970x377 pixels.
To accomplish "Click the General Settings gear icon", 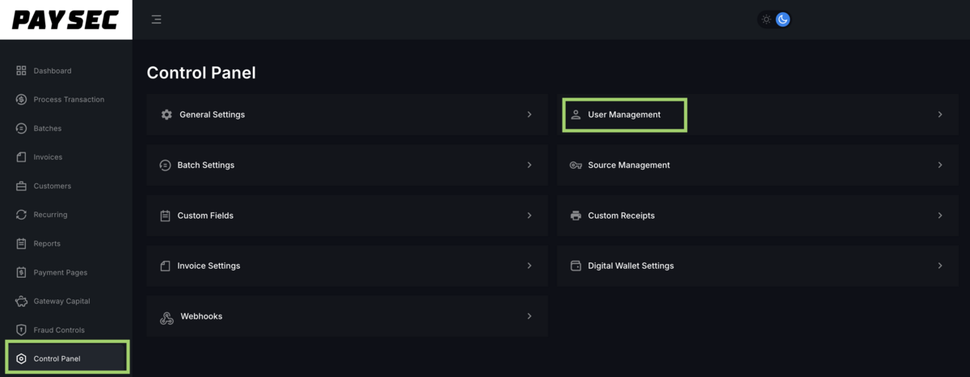I will 167,115.
